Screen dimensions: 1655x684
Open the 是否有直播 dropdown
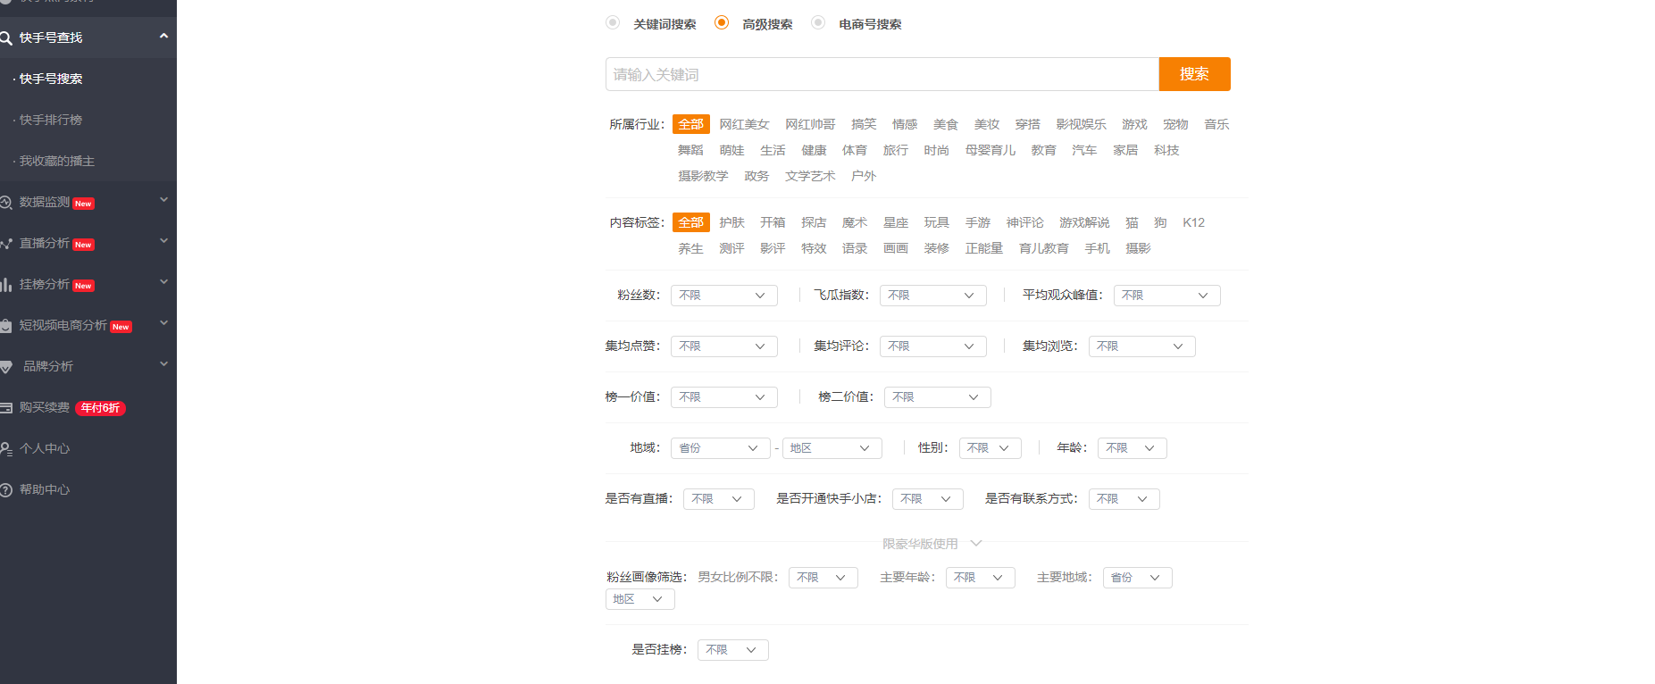point(719,499)
